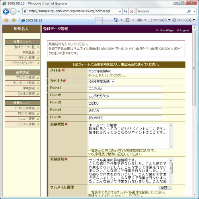Screen dimensions: 199x199
Task: Click the browser Forward button
Action: point(13,12)
